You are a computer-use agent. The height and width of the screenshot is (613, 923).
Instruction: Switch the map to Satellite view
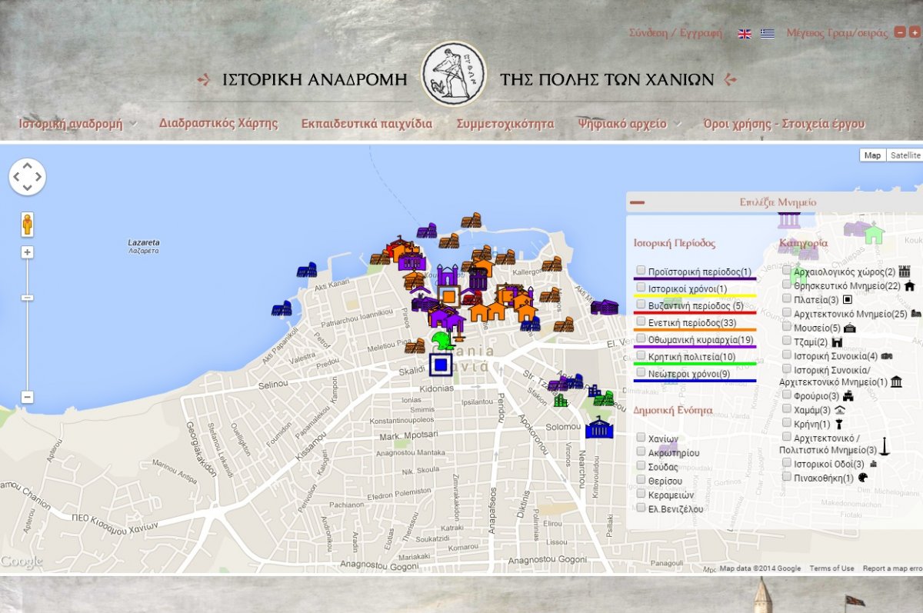tap(905, 155)
